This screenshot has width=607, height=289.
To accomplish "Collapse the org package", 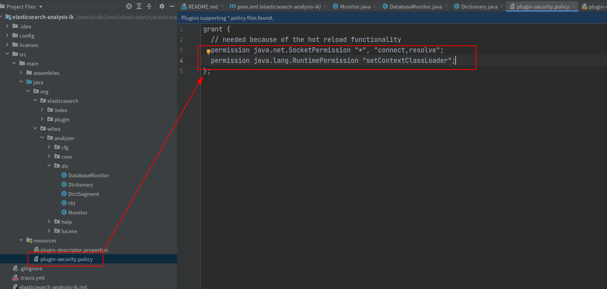I will click(28, 92).
